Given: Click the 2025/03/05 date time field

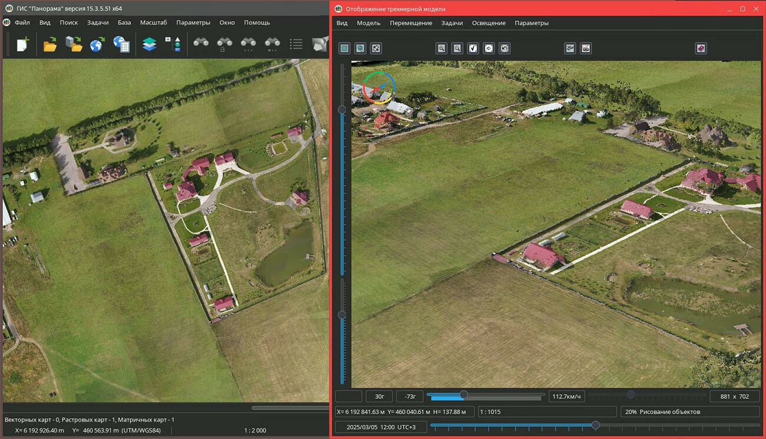Looking at the screenshot, I should tap(381, 427).
